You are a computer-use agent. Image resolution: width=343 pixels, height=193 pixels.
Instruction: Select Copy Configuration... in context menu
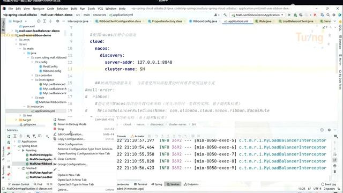tap(71, 139)
